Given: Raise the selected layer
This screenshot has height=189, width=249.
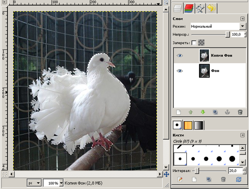Looking at the screenshot, I should point(191,113).
